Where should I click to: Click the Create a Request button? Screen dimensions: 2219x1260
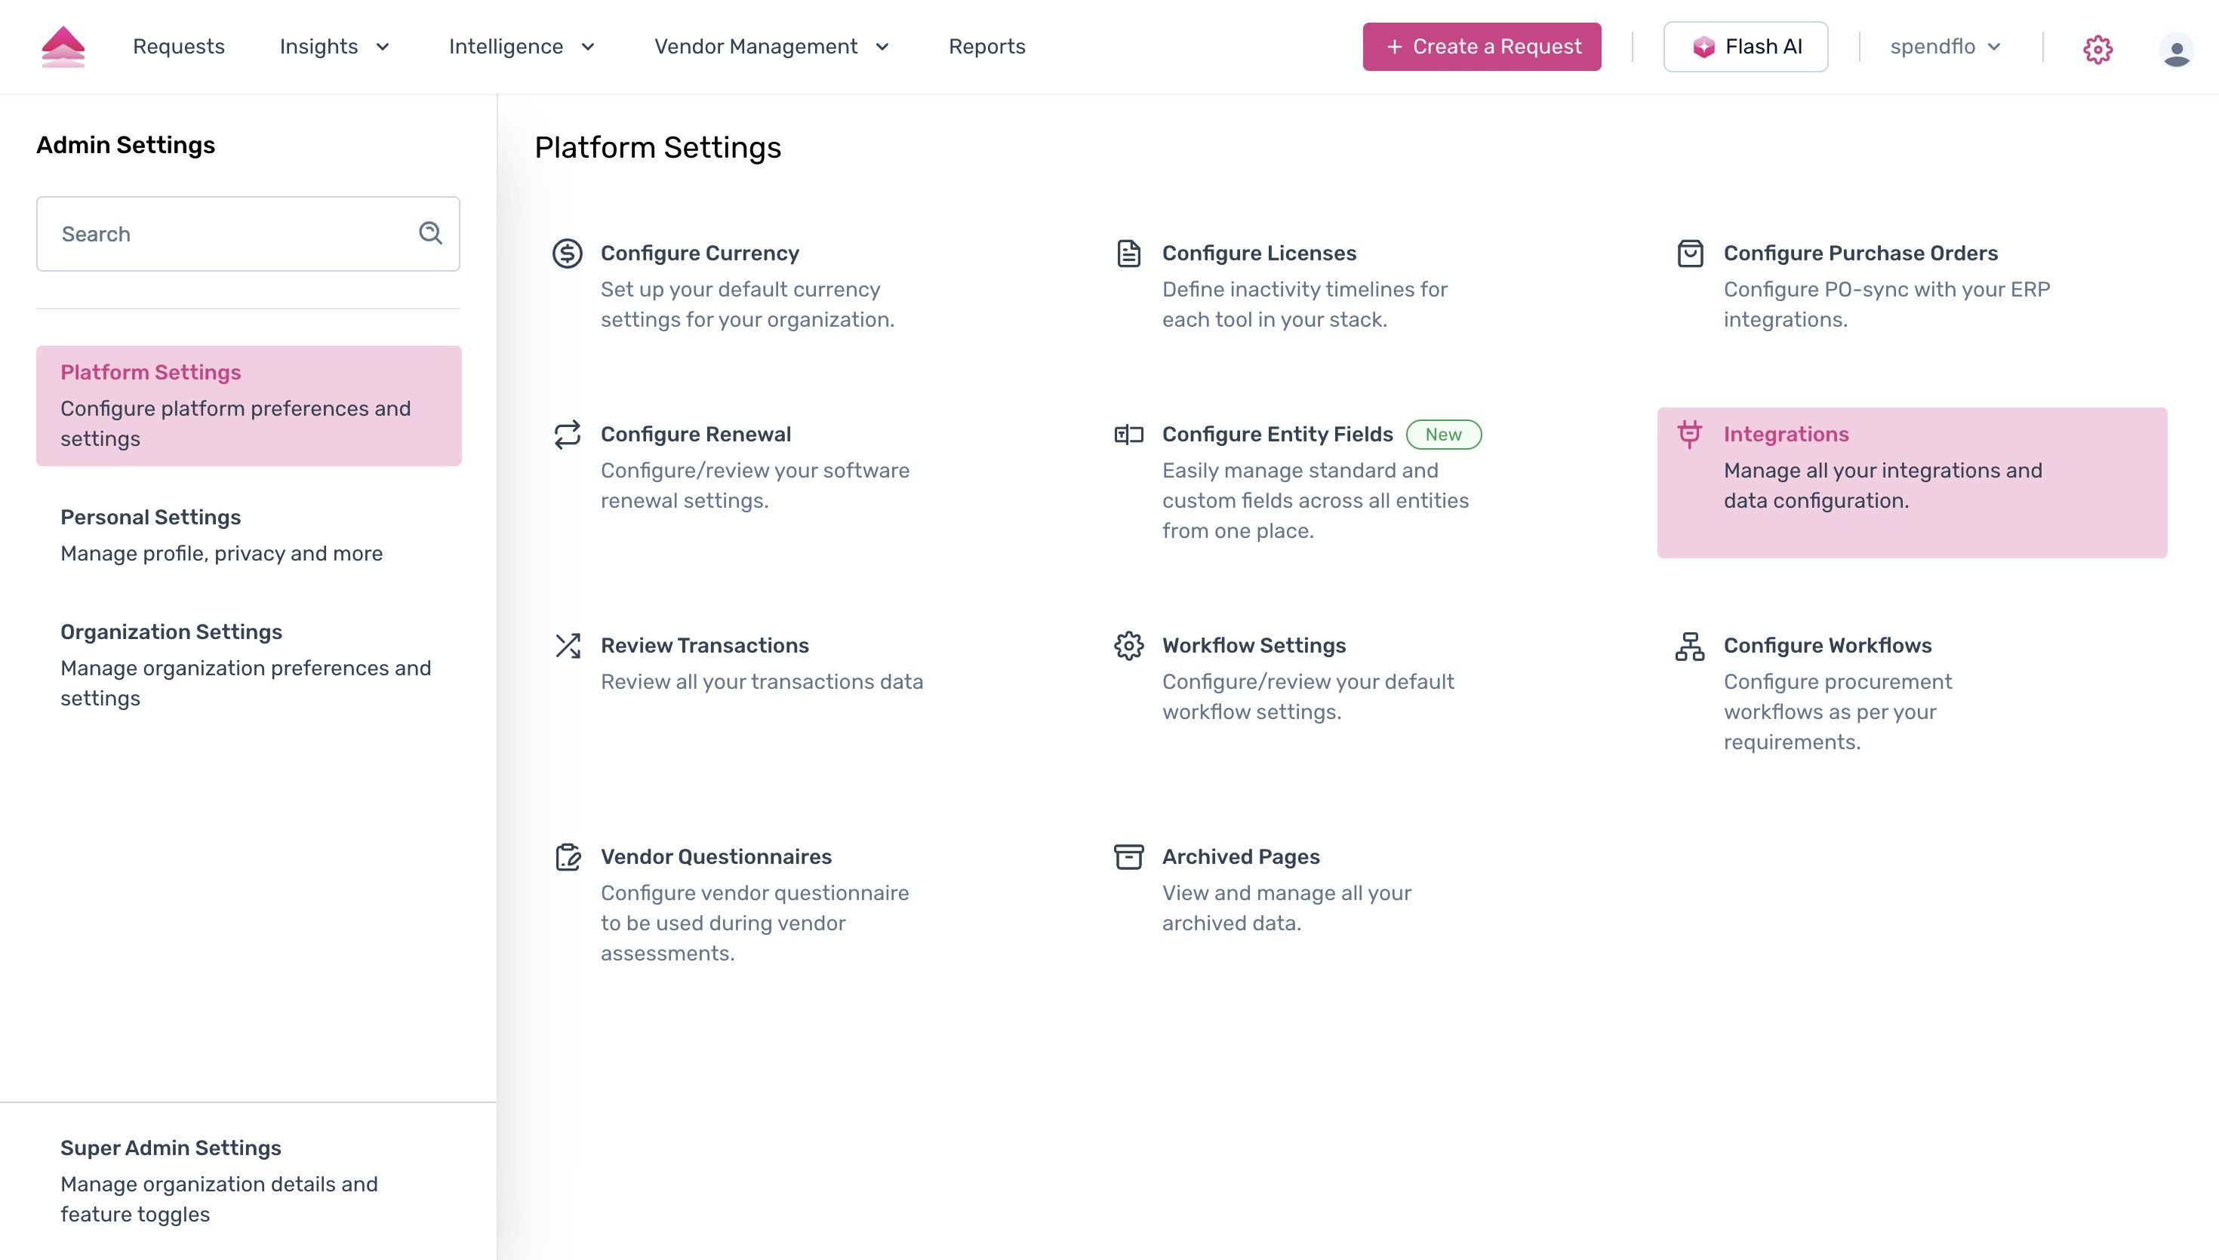tap(1482, 46)
